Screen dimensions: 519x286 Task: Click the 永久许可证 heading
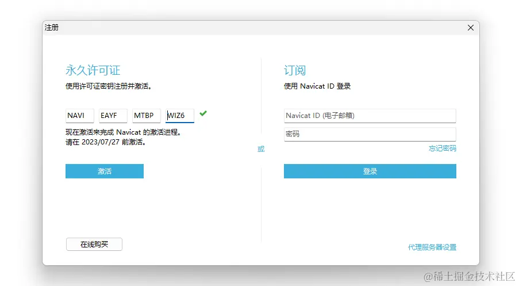(93, 70)
